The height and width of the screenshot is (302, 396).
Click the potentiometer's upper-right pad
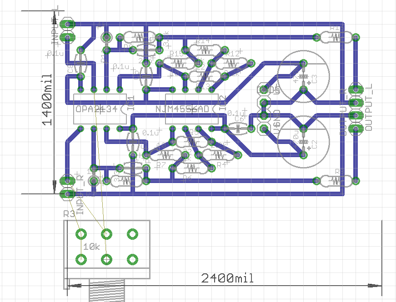coord(132,234)
